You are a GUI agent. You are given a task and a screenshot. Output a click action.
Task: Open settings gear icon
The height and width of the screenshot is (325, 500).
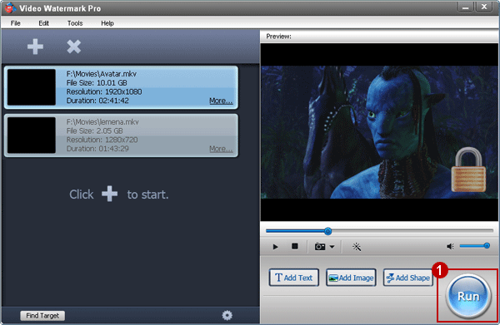pyautogui.click(x=227, y=315)
